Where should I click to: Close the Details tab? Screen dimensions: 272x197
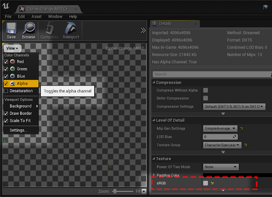pos(195,24)
